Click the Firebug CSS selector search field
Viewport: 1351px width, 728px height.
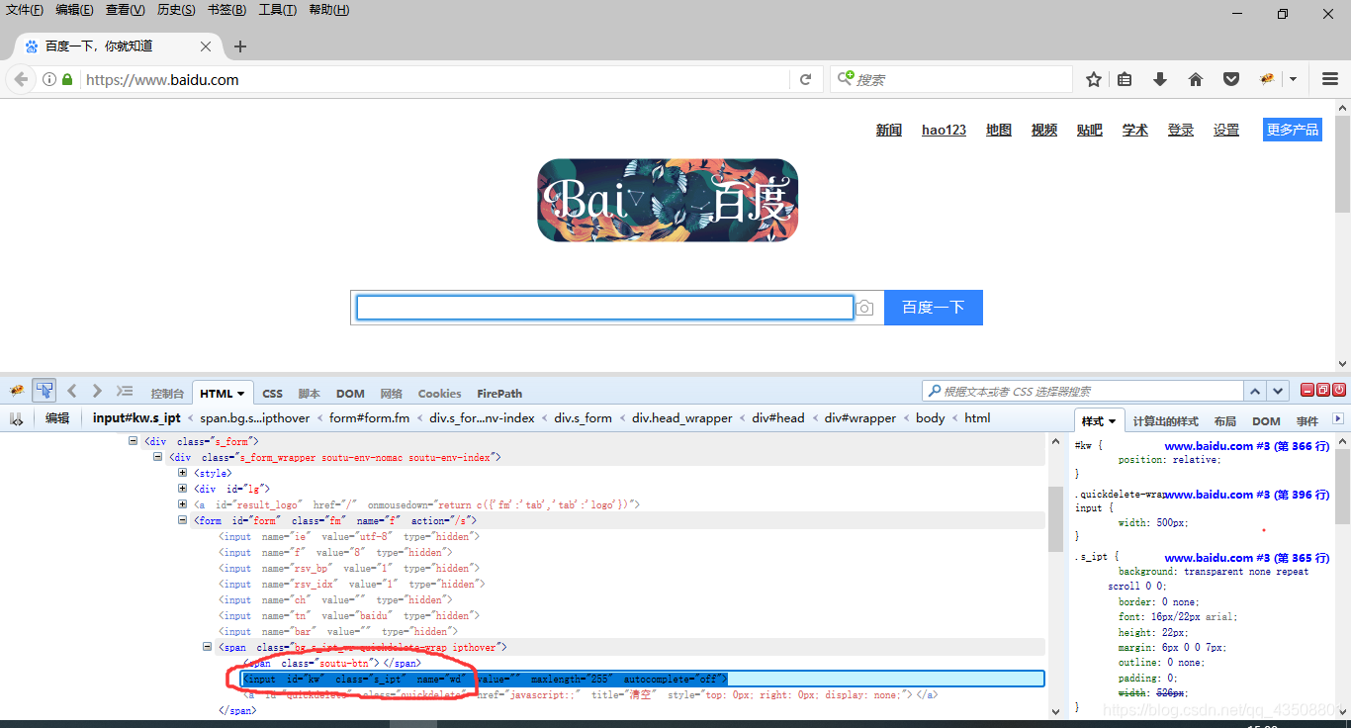click(1082, 391)
